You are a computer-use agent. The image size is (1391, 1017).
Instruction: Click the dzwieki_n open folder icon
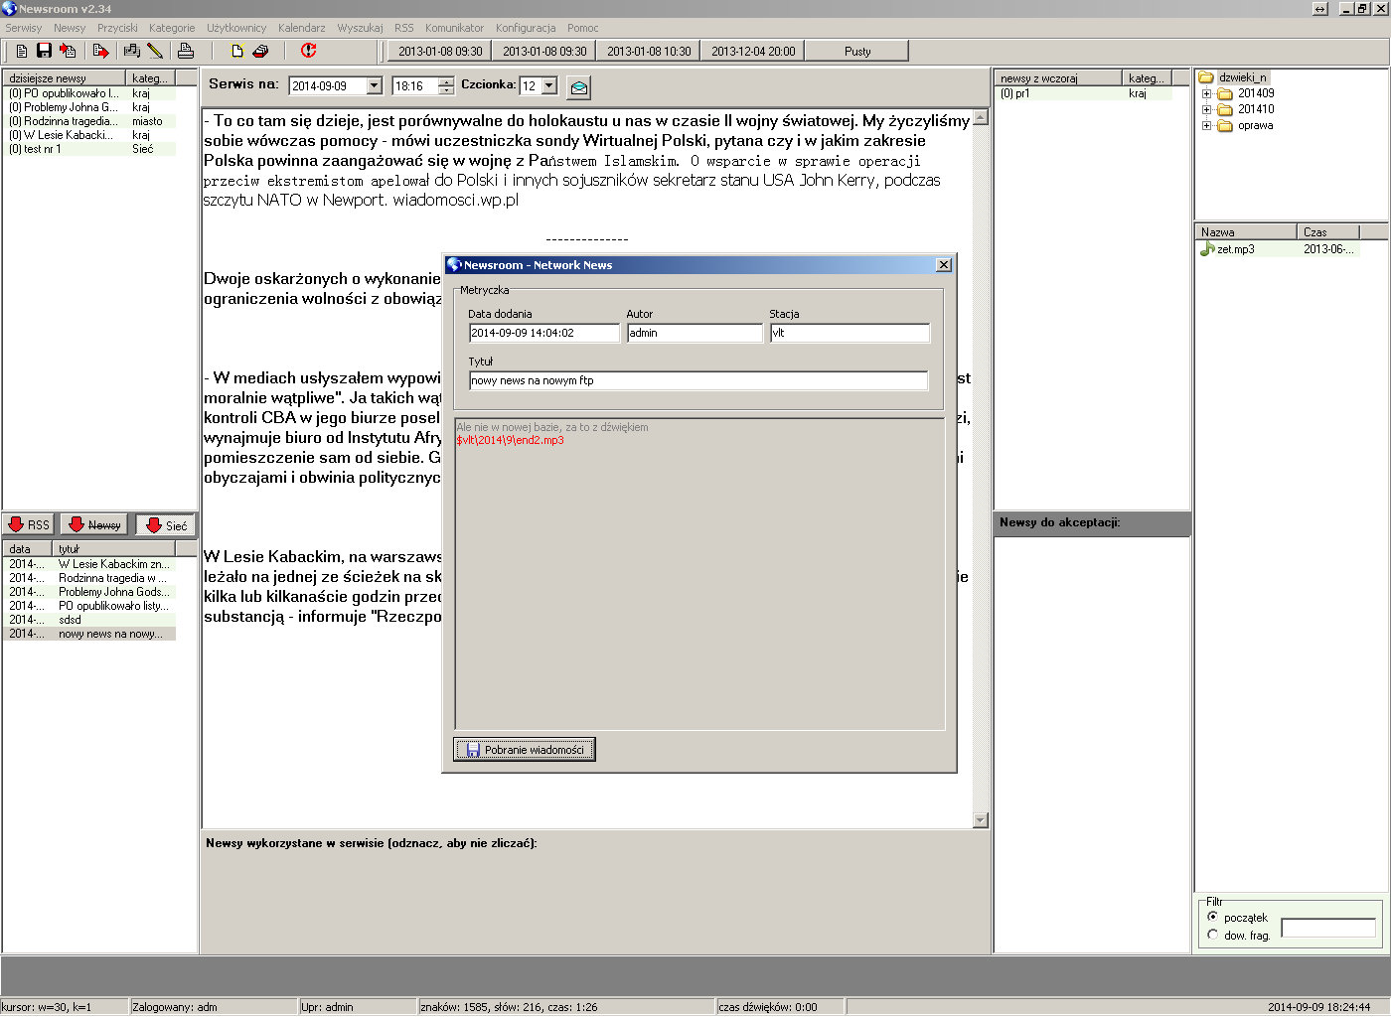(1206, 77)
